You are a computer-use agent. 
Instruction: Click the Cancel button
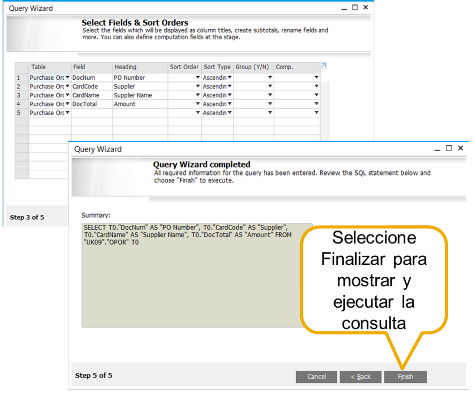pos(316,376)
